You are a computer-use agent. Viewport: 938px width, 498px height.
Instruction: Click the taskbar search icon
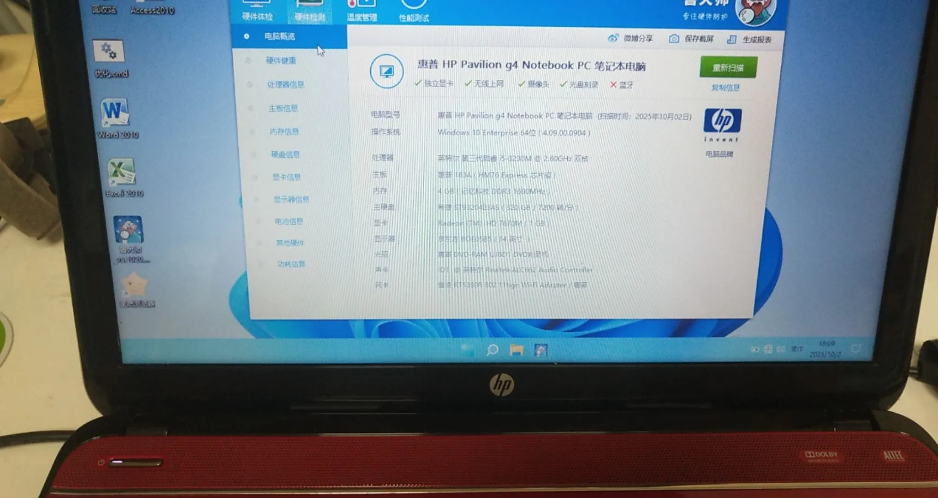492,350
